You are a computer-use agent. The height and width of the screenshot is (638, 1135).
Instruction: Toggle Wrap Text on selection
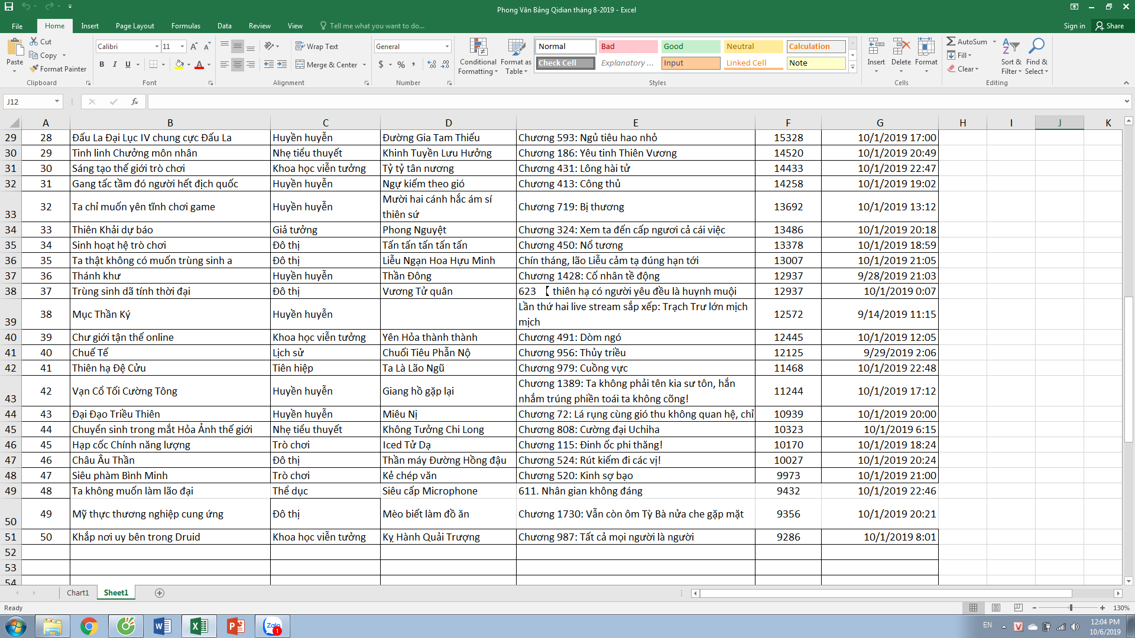(316, 46)
